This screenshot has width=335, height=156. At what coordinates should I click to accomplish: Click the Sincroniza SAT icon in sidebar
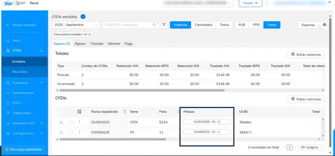8,123
